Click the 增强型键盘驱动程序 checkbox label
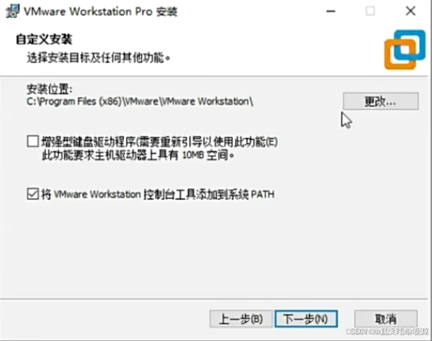 159,142
